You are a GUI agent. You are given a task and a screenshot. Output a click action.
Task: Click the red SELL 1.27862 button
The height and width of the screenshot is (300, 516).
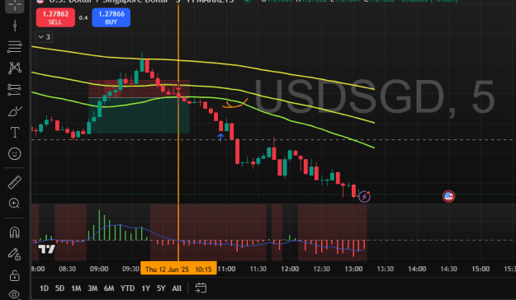tap(55, 17)
